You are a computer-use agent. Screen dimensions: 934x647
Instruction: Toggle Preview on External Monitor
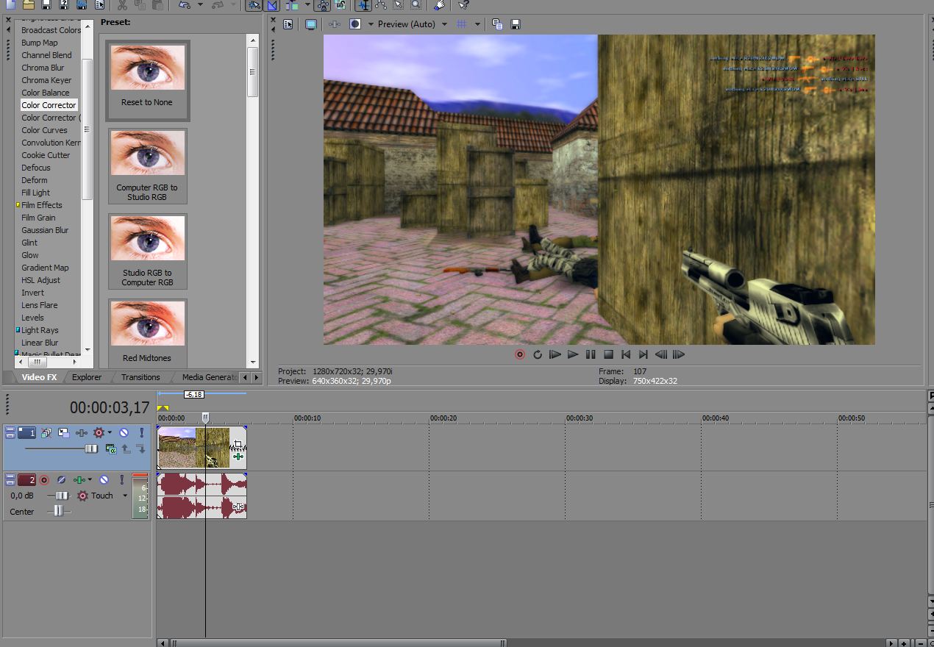(311, 24)
